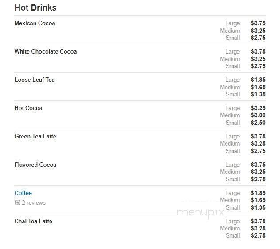
Task: Open the Coffee menu item link
Action: pyautogui.click(x=23, y=193)
